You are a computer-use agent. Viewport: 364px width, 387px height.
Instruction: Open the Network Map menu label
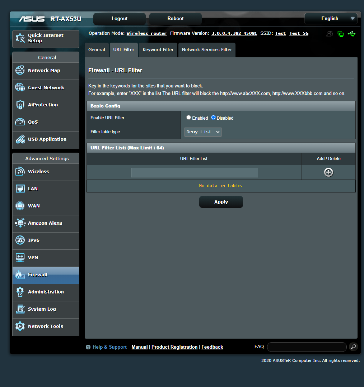(44, 70)
